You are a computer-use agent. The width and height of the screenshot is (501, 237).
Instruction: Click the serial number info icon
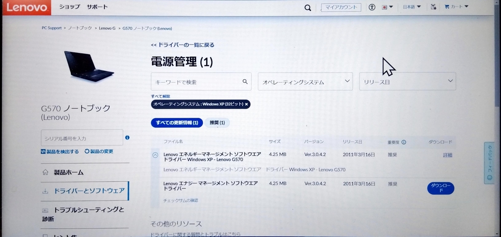click(x=127, y=137)
